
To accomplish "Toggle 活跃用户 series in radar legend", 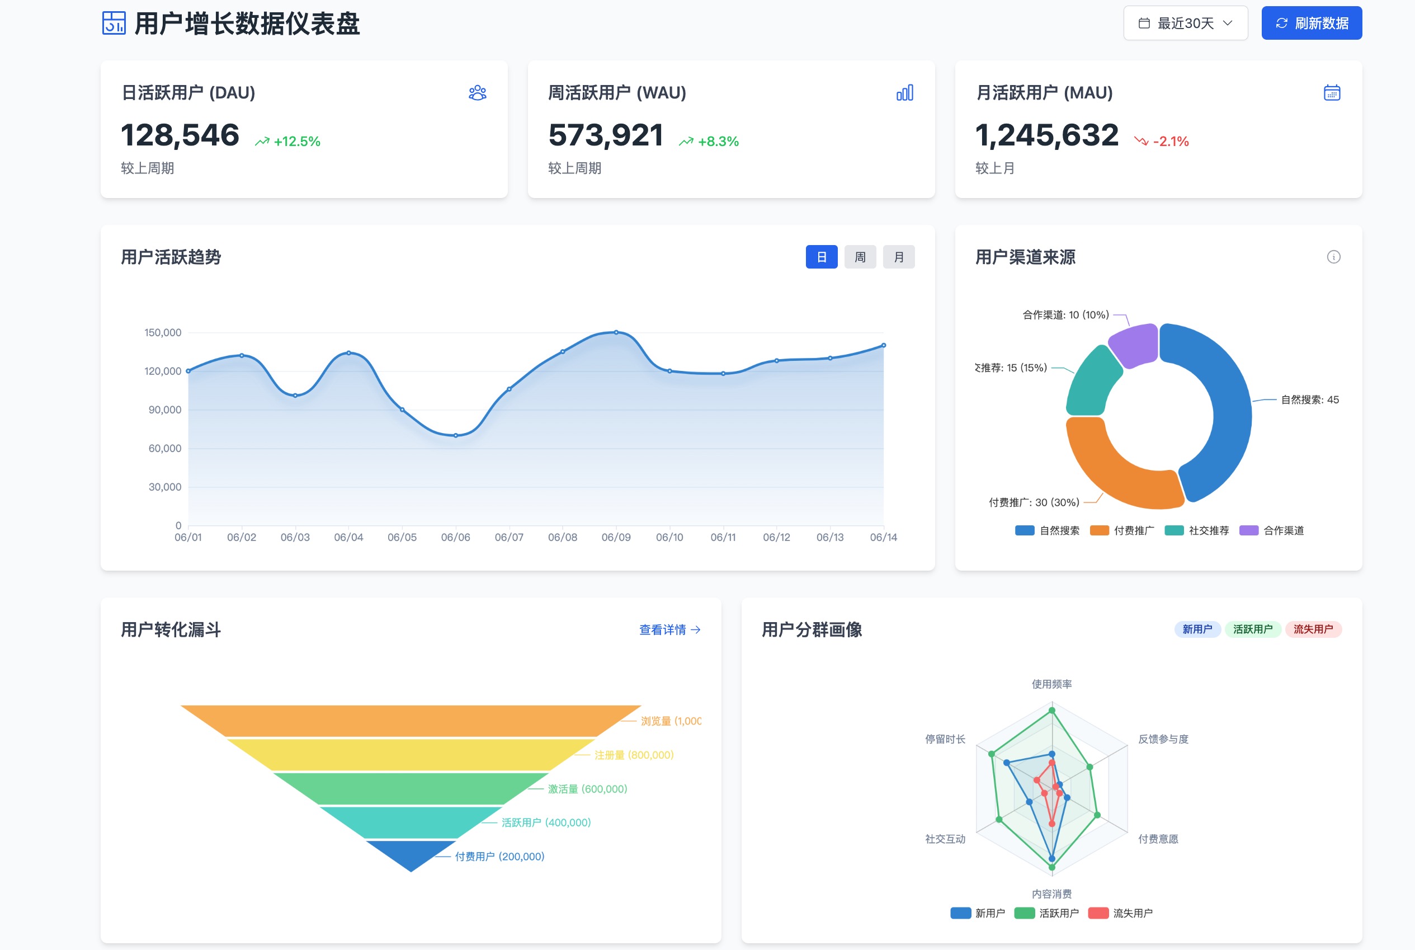I will 1046,913.
